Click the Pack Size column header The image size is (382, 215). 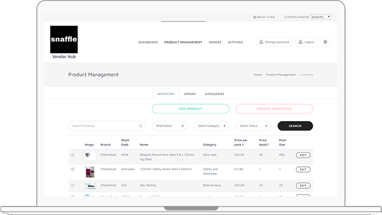(282, 143)
